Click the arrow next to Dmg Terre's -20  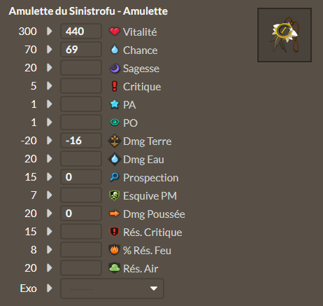click(50, 141)
